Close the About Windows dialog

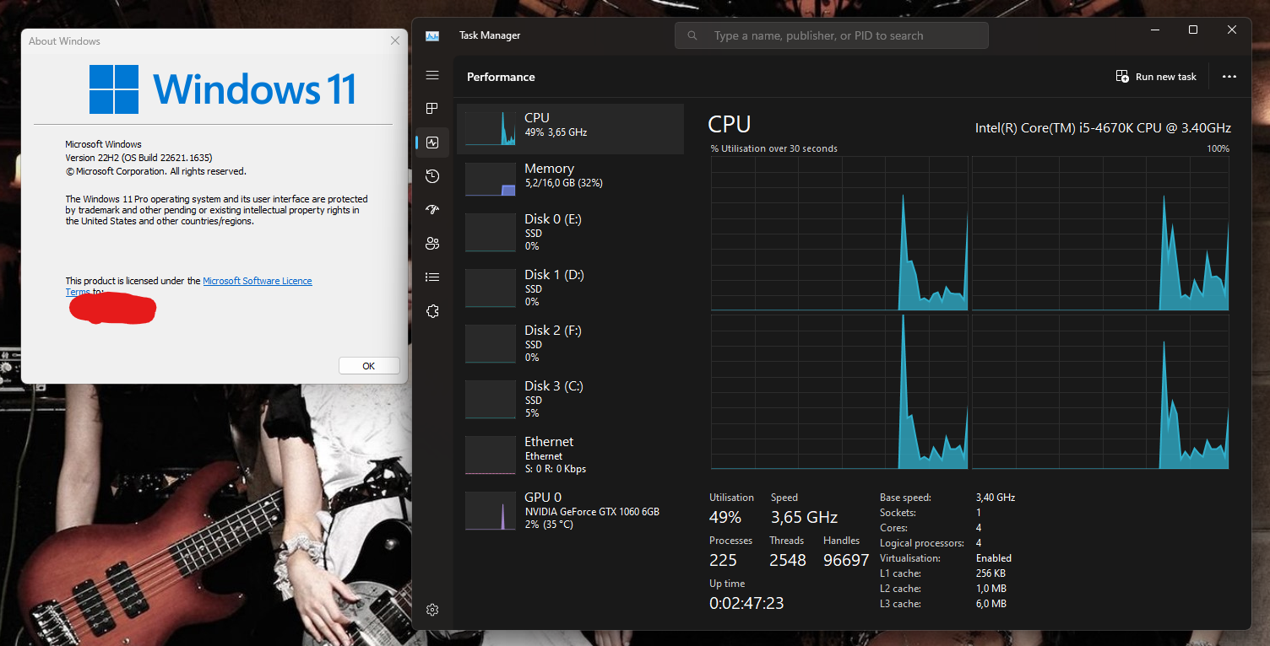pyautogui.click(x=395, y=40)
